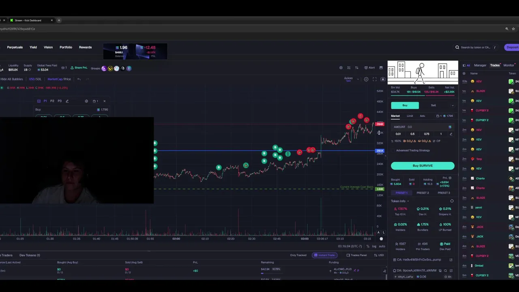Click Share PnL button

(x=79, y=68)
